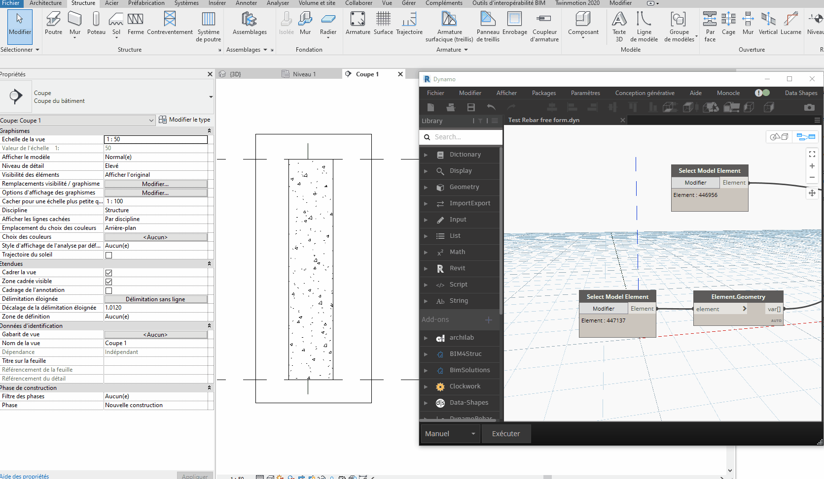The width and height of the screenshot is (824, 479).
Task: Click the Cage opening tool
Action: coord(728,23)
